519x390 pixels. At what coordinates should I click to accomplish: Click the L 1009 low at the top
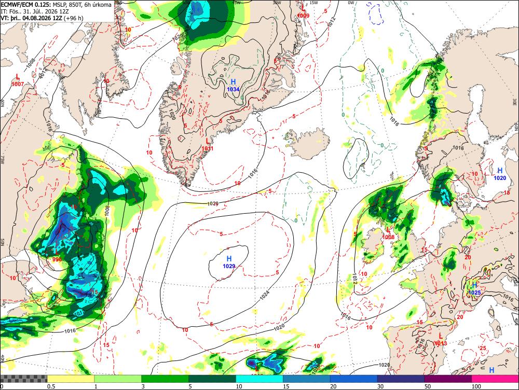[303, 11]
